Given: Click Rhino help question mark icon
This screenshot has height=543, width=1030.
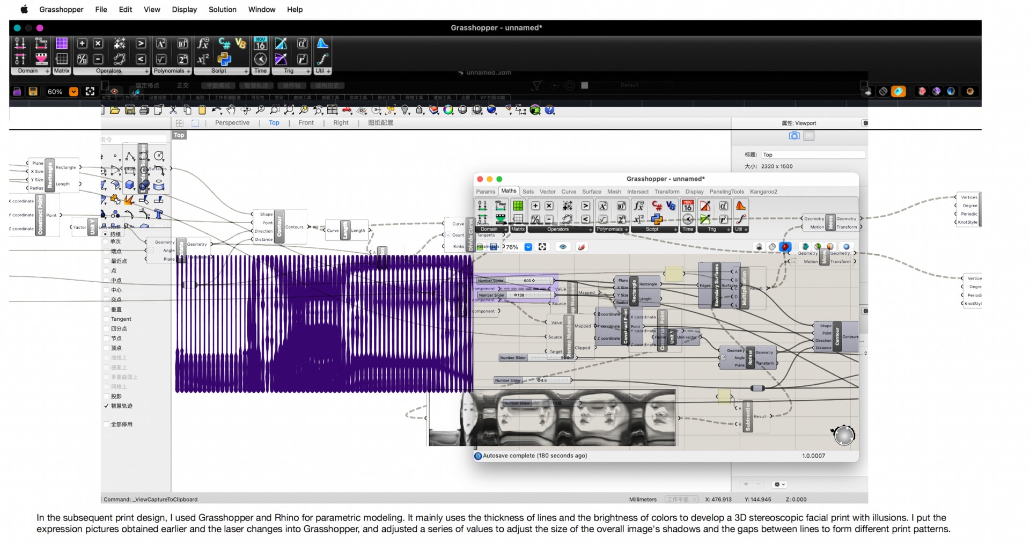Looking at the screenshot, I should tap(550, 110).
